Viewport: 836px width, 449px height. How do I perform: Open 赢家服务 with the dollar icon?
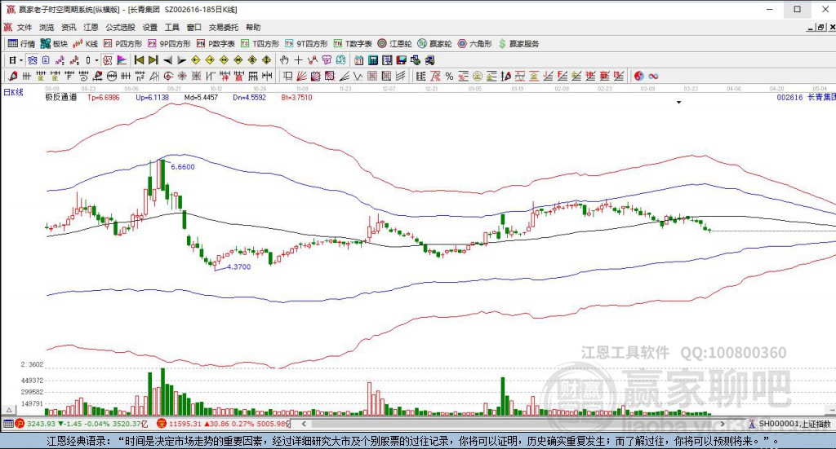pos(518,44)
